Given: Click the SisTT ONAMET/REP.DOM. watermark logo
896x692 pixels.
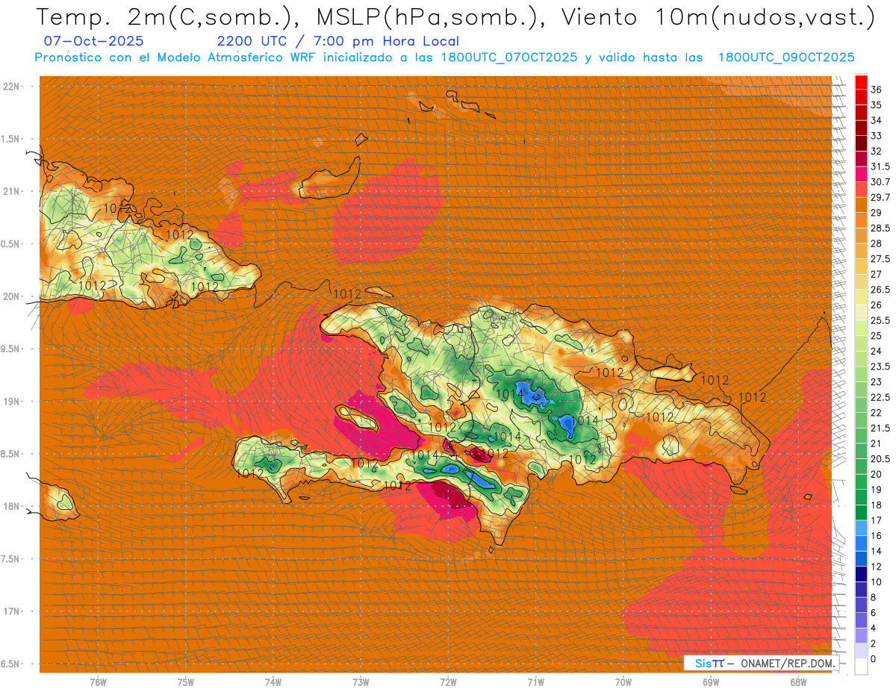Looking at the screenshot, I should [760, 663].
